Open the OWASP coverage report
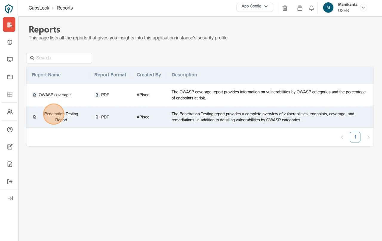 (x=55, y=95)
